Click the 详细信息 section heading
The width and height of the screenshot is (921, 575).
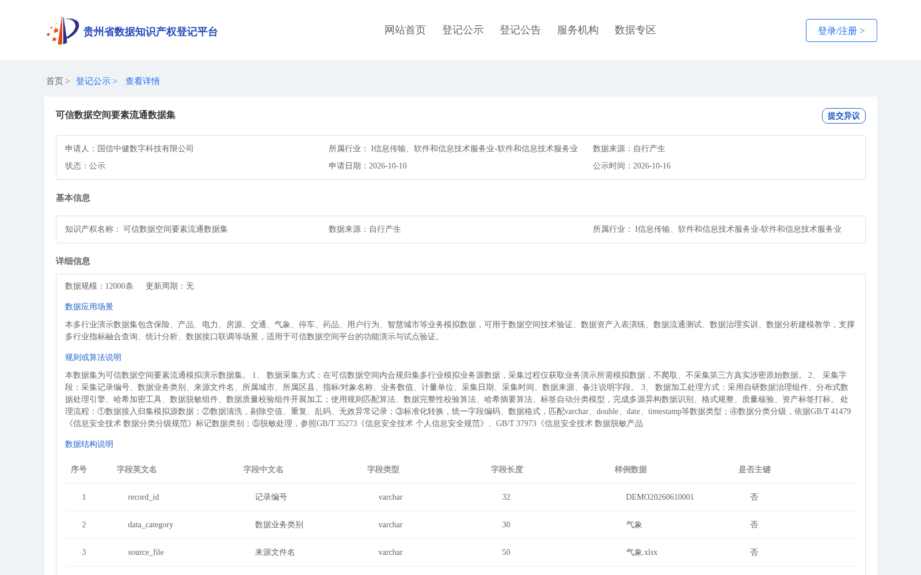coord(73,261)
